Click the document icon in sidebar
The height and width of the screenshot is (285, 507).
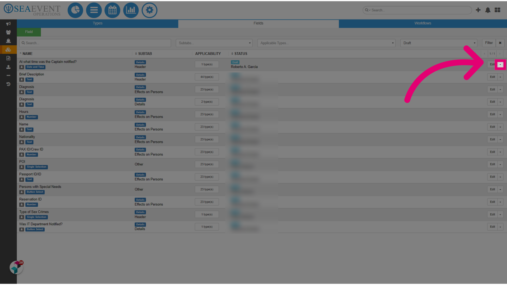8,58
